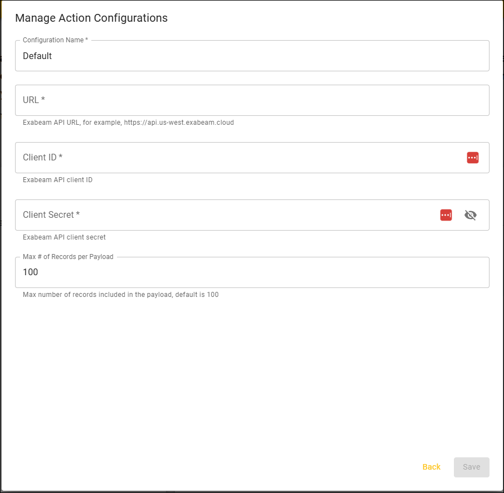504x493 pixels.
Task: Click the Save button
Action: pyautogui.click(x=472, y=467)
